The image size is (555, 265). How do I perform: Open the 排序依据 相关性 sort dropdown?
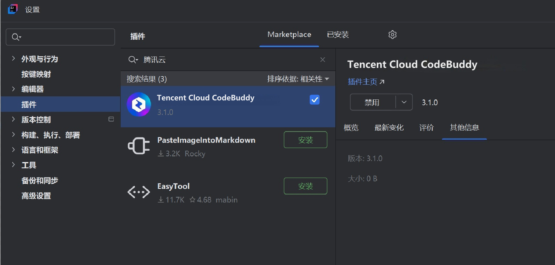(x=298, y=79)
